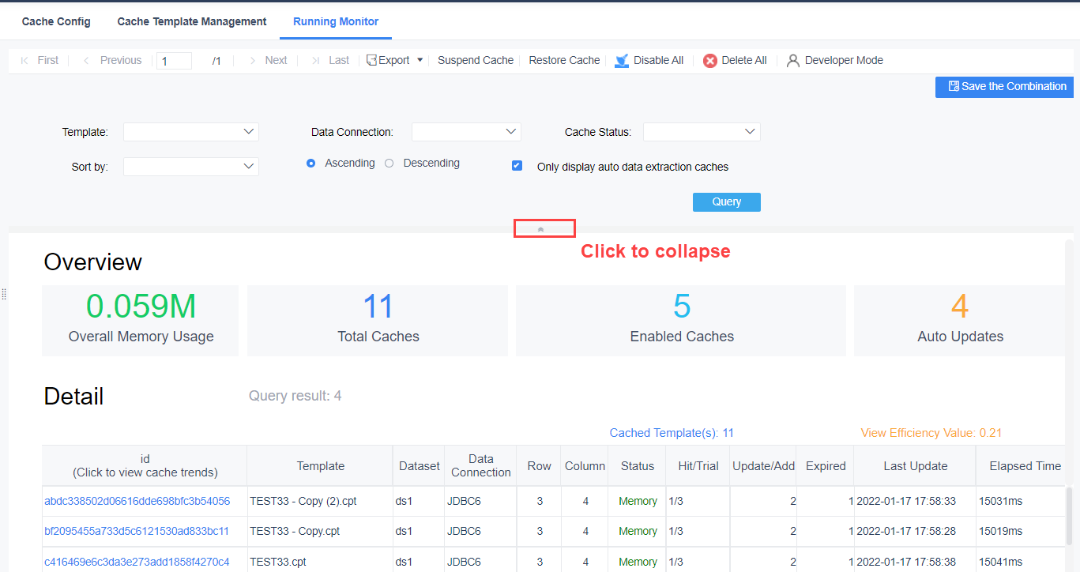Click the Query button
This screenshot has height=572, width=1080.
pyautogui.click(x=727, y=202)
